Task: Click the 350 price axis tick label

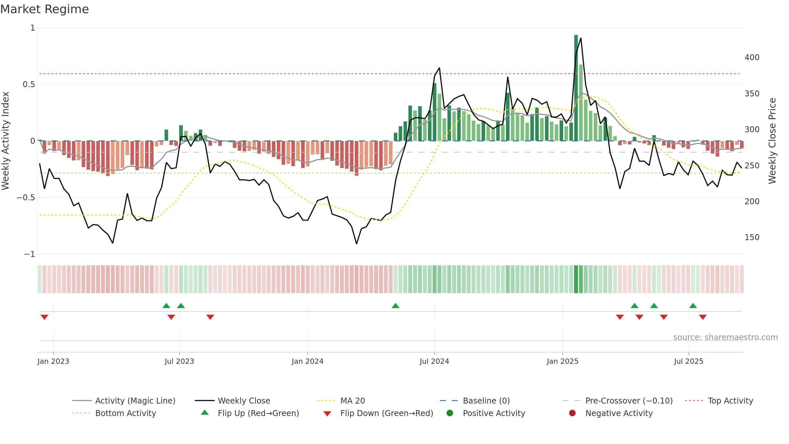Action: coord(752,94)
